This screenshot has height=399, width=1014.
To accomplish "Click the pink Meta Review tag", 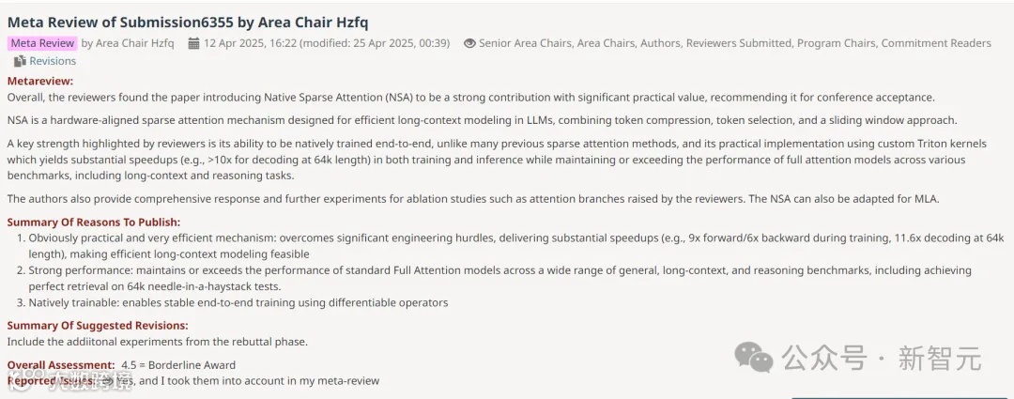I will 42,43.
